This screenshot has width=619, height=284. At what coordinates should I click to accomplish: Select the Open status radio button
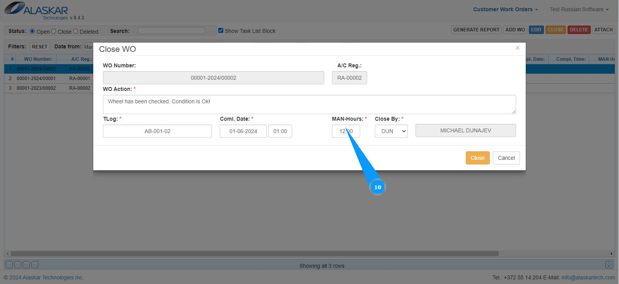tap(32, 31)
